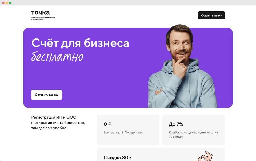Click the Счёт для бизнеса headline
The image size is (256, 161).
80,43
